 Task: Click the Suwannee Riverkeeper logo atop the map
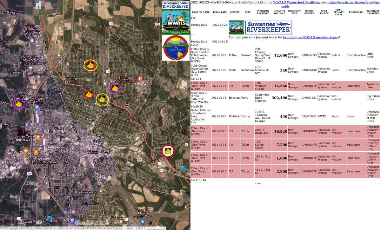coord(176,4)
